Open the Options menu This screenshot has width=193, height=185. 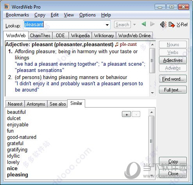click(88, 15)
